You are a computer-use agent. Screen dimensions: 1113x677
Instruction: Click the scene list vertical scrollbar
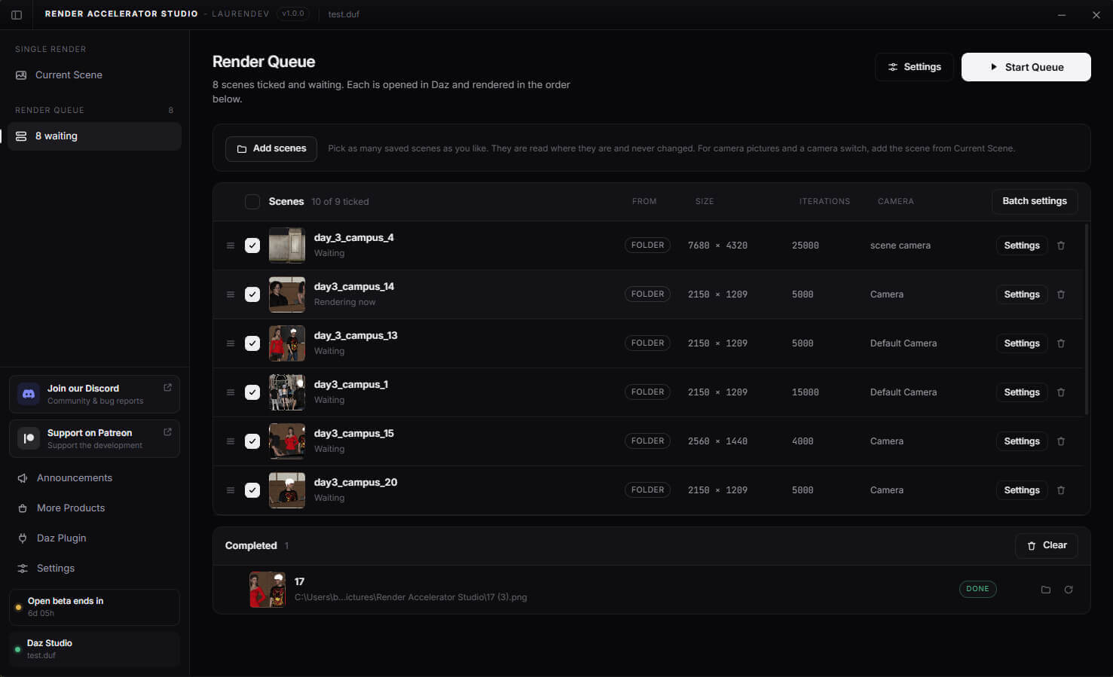point(1086,319)
